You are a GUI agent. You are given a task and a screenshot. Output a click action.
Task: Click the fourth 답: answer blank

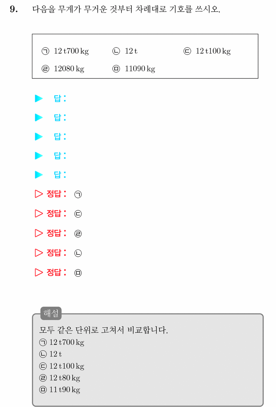tap(60, 156)
